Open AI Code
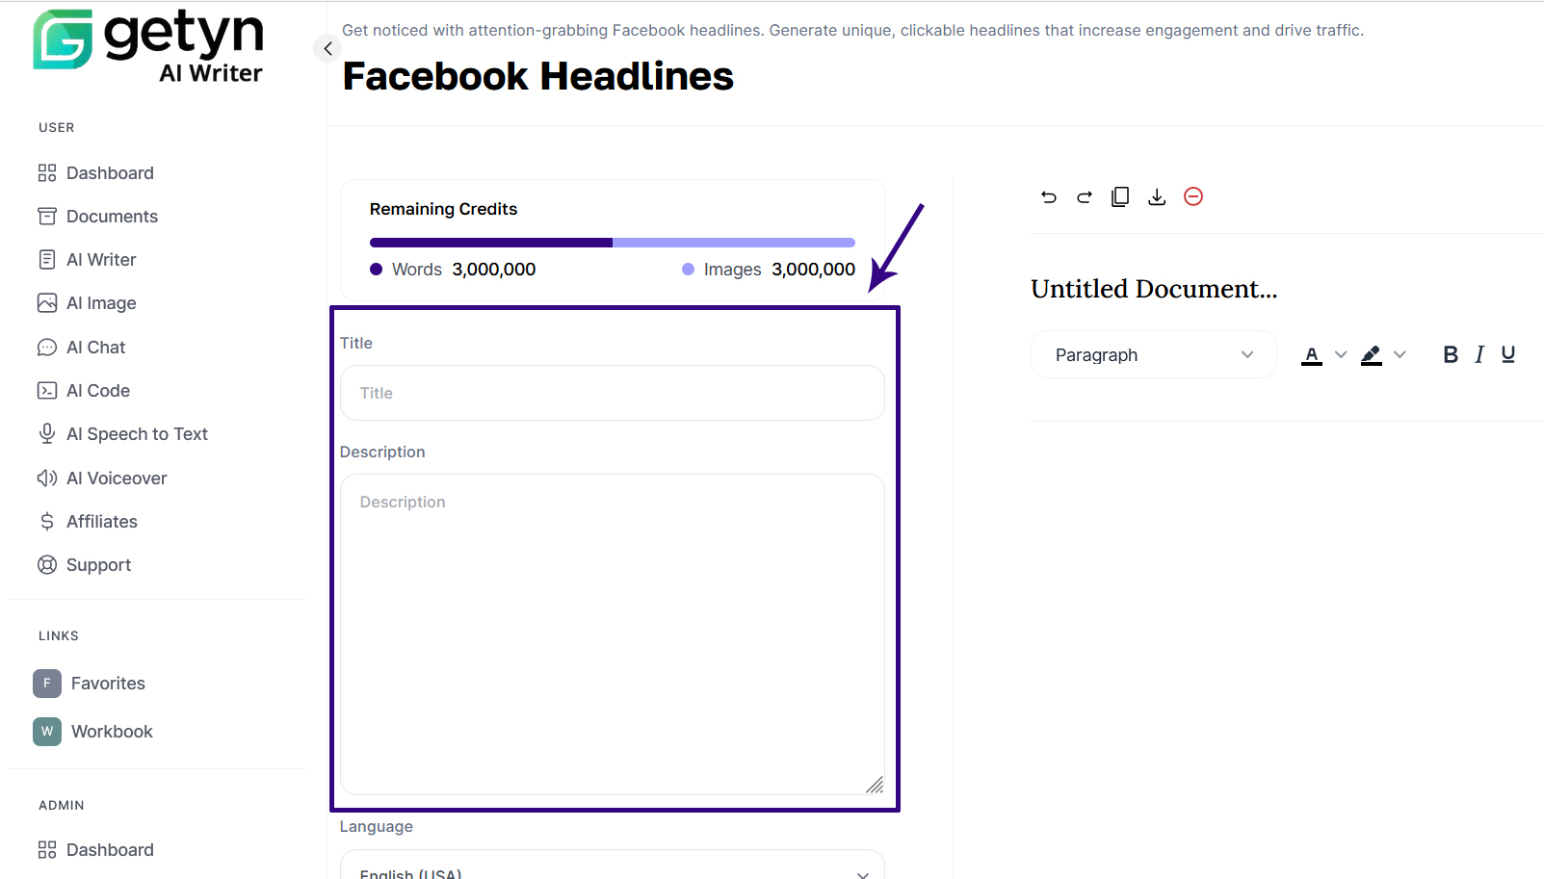Image resolution: width=1544 pixels, height=879 pixels. (x=98, y=391)
